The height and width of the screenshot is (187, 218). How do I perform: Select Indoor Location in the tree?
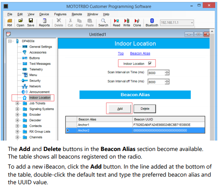point(40,98)
